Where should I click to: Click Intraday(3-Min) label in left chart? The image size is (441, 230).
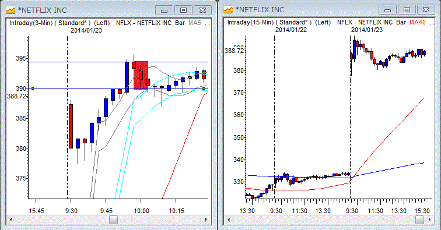[31, 23]
